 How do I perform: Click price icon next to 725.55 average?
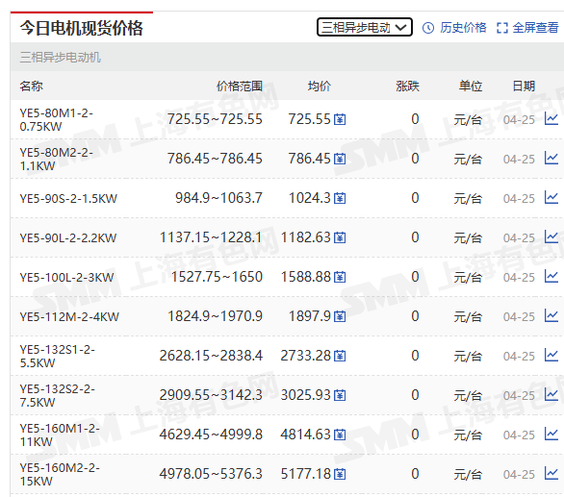point(340,119)
